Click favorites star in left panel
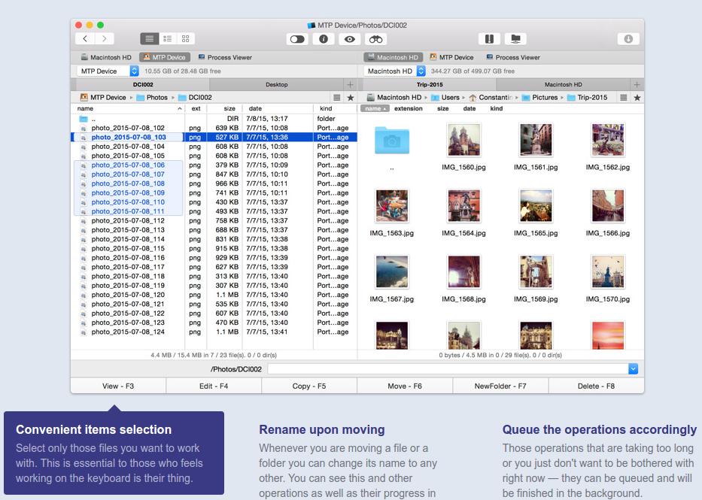Image resolution: width=702 pixels, height=500 pixels. pos(350,98)
